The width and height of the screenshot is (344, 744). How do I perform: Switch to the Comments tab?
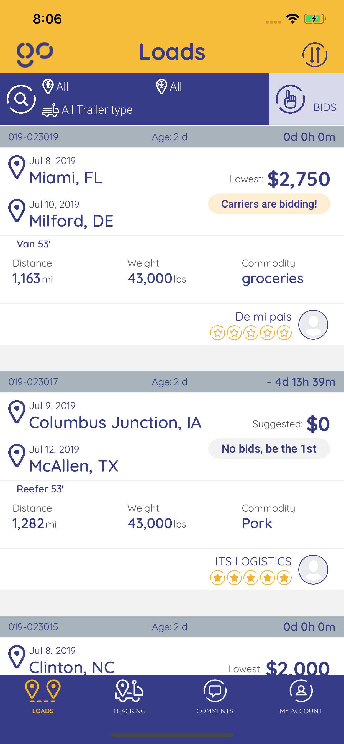coord(215,696)
